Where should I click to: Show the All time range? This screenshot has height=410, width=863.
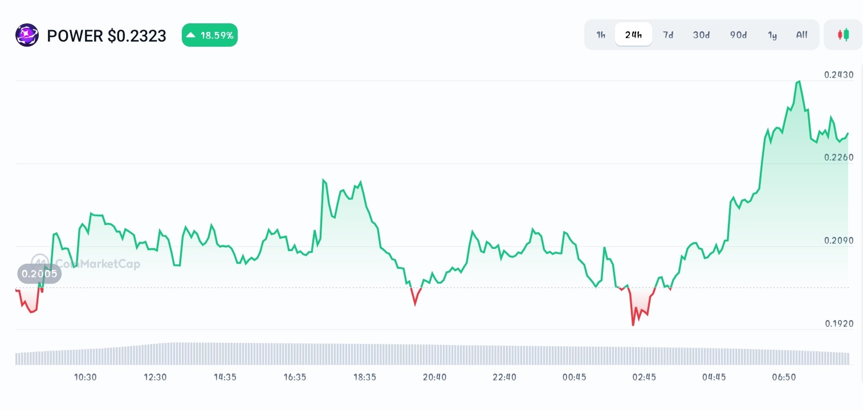pyautogui.click(x=801, y=35)
